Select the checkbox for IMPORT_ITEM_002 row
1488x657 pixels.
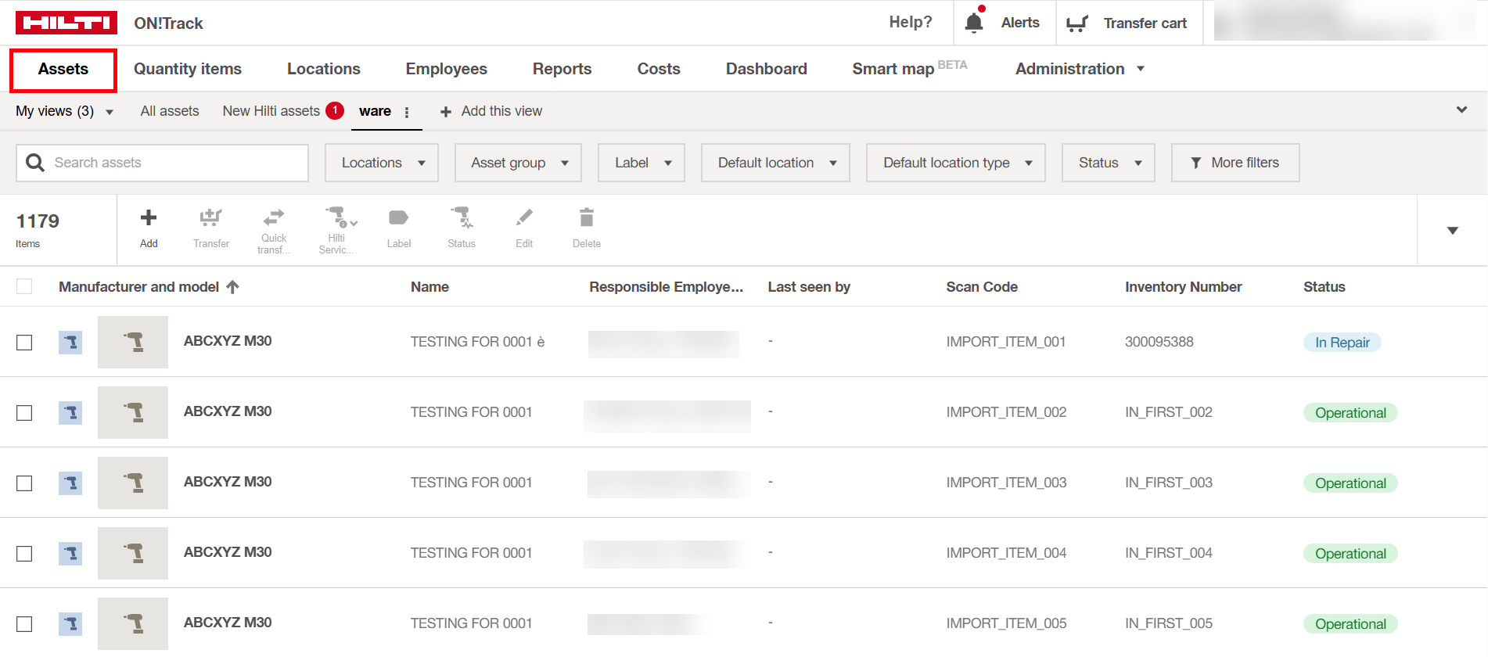[24, 413]
